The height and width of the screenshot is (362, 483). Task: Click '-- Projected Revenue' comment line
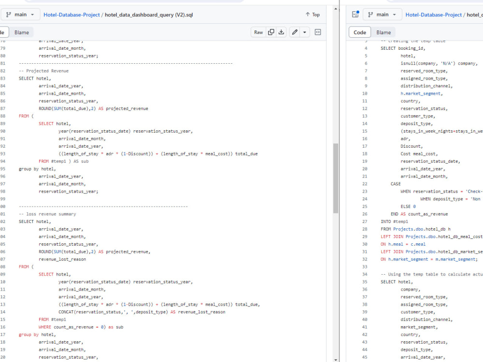click(43, 71)
